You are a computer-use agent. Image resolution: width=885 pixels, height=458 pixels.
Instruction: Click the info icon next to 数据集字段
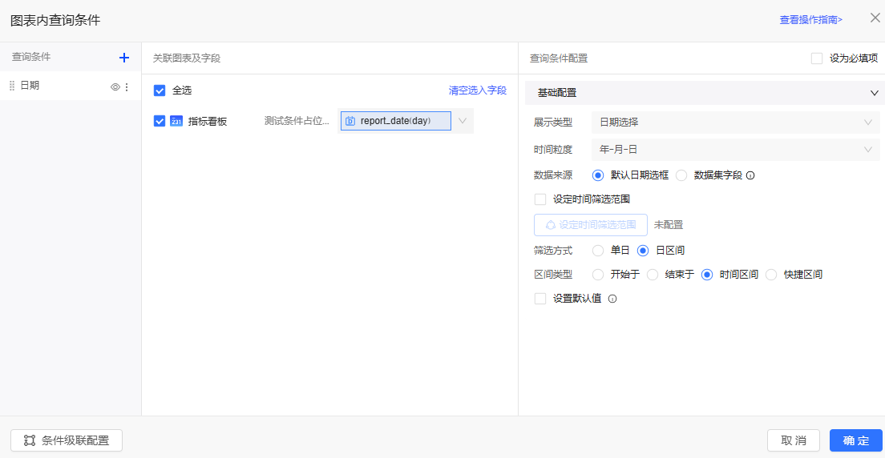point(750,175)
